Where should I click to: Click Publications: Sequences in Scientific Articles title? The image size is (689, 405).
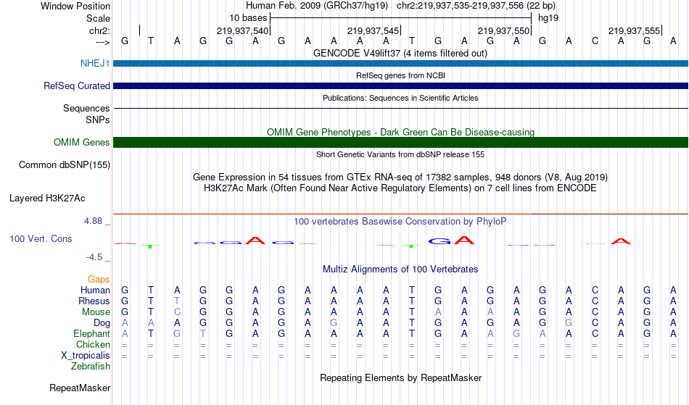[x=400, y=98]
